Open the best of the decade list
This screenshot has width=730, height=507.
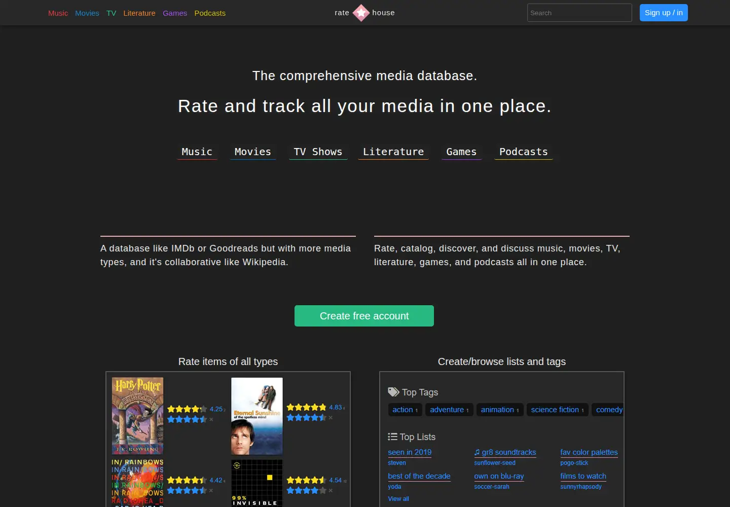click(x=419, y=476)
